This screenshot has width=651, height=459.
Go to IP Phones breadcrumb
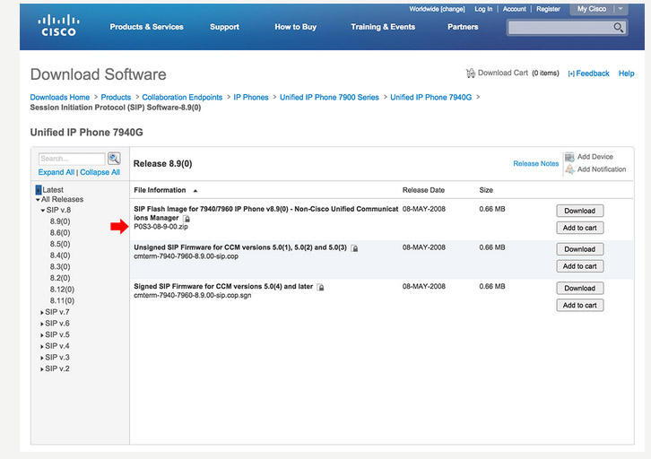251,97
